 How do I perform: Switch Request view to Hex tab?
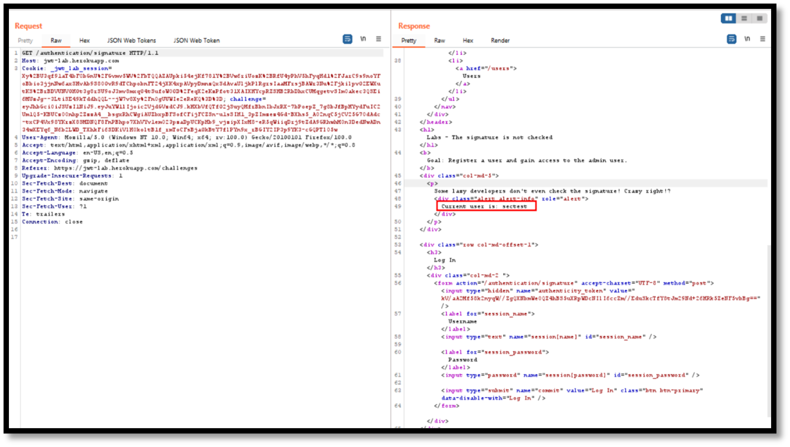click(85, 41)
